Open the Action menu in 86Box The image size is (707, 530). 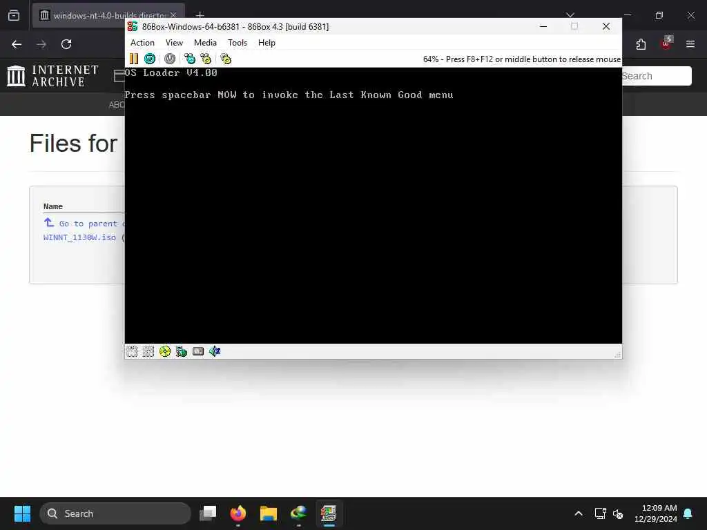tap(142, 43)
